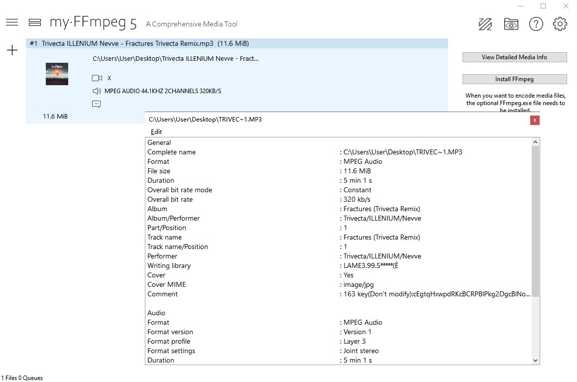The image size is (577, 382).
Task: Click the diagonal stripes icon in header
Action: pyautogui.click(x=485, y=24)
